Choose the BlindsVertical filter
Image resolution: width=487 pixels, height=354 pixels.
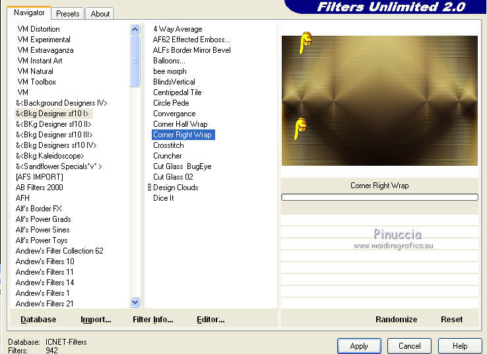coord(174,82)
